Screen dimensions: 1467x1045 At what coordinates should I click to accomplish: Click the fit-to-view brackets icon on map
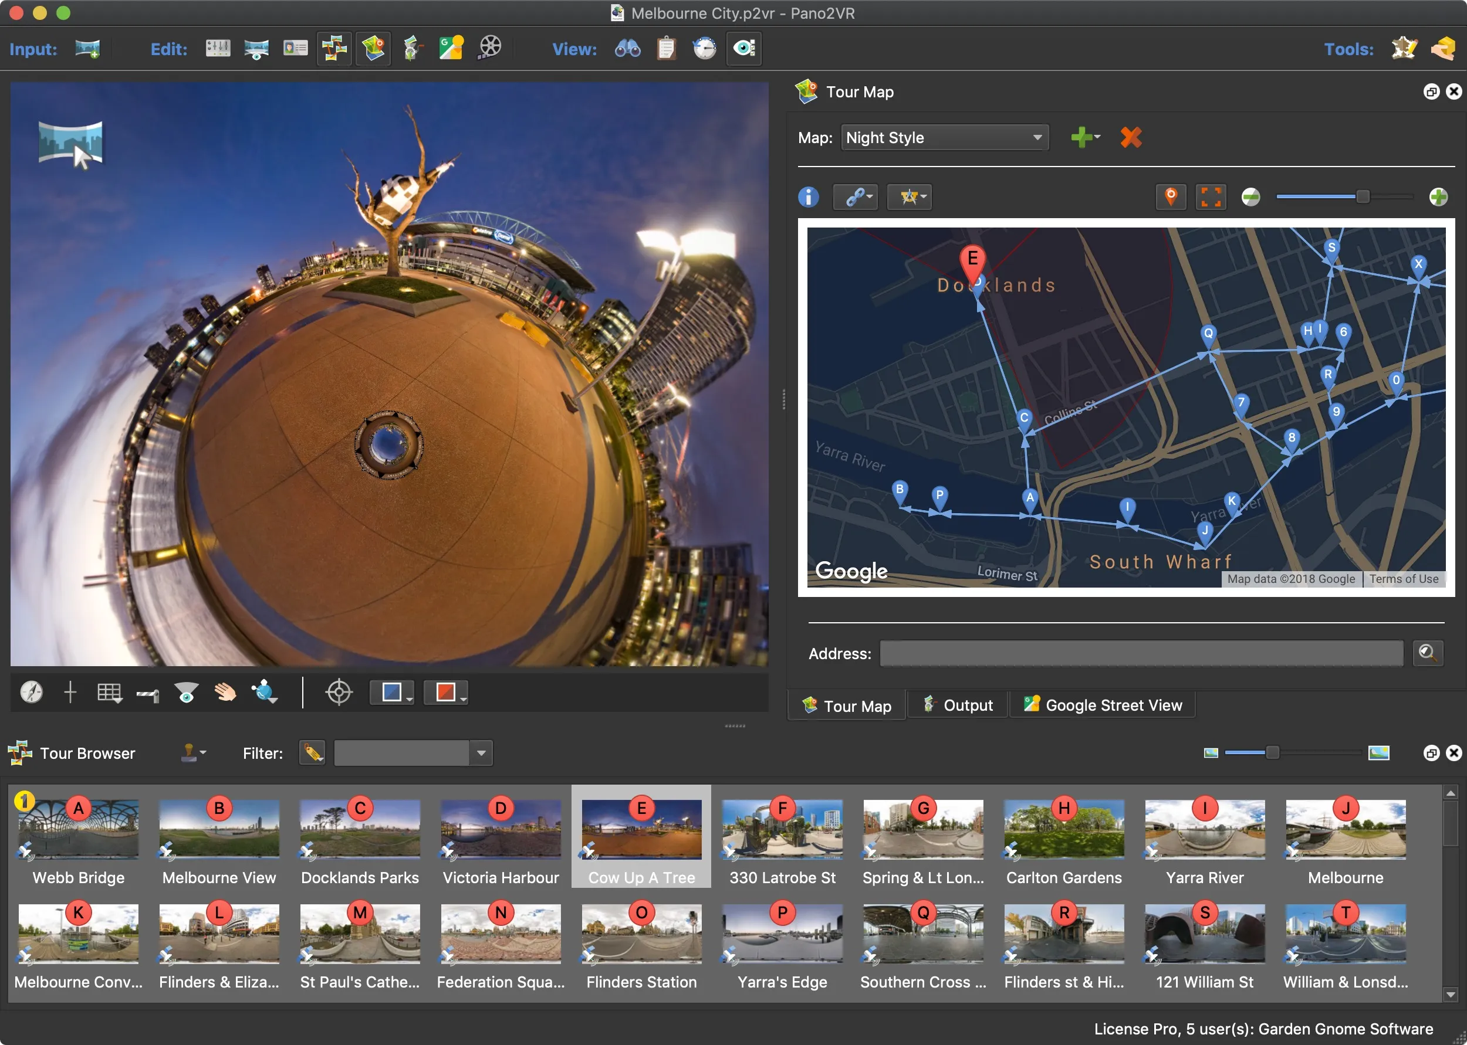click(1210, 197)
